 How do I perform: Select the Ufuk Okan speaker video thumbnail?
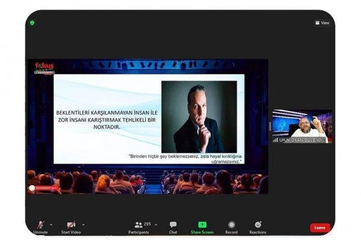pyautogui.click(x=302, y=127)
